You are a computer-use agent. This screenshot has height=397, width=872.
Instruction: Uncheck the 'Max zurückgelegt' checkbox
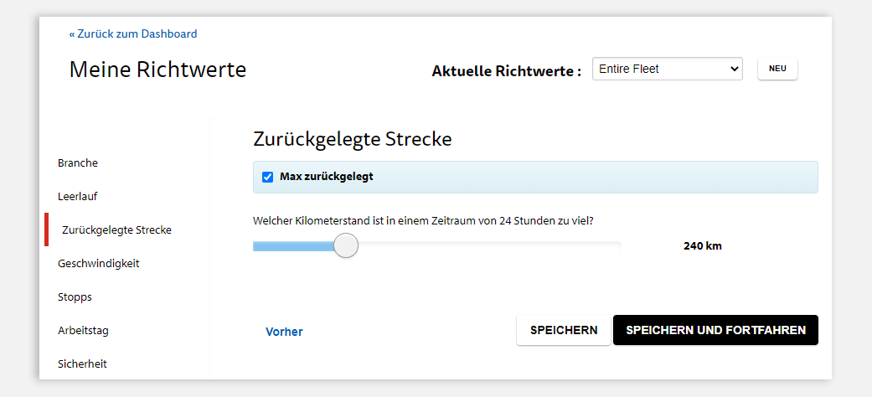(267, 177)
